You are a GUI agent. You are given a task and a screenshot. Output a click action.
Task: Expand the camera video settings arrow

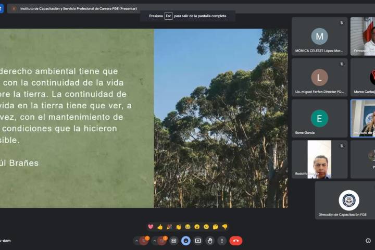(155, 241)
